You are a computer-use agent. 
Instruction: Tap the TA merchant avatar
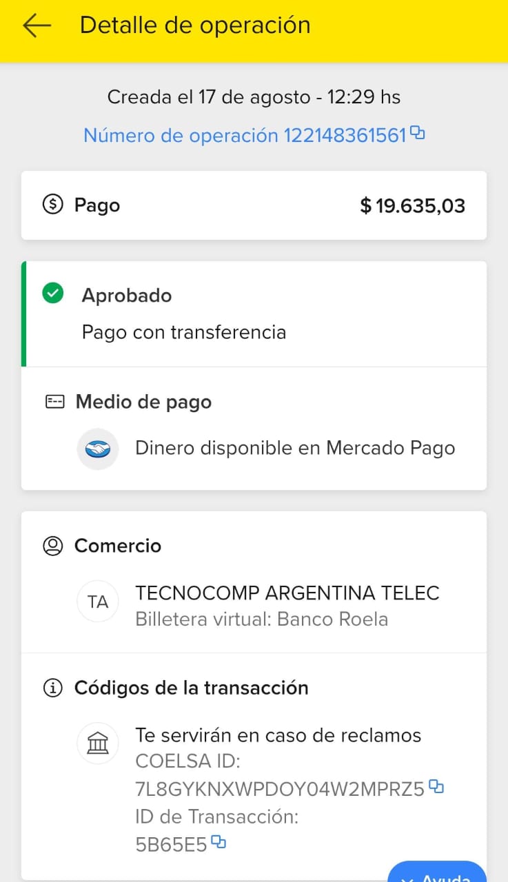(x=98, y=602)
